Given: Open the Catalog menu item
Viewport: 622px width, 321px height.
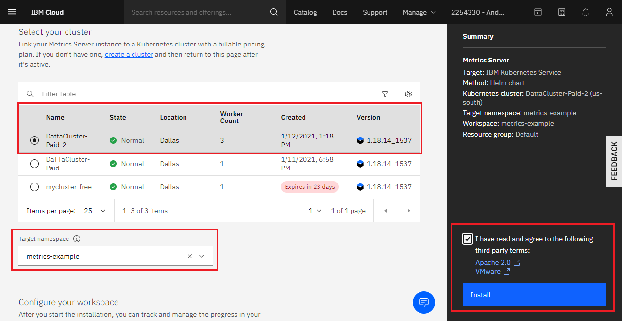Looking at the screenshot, I should [x=305, y=12].
